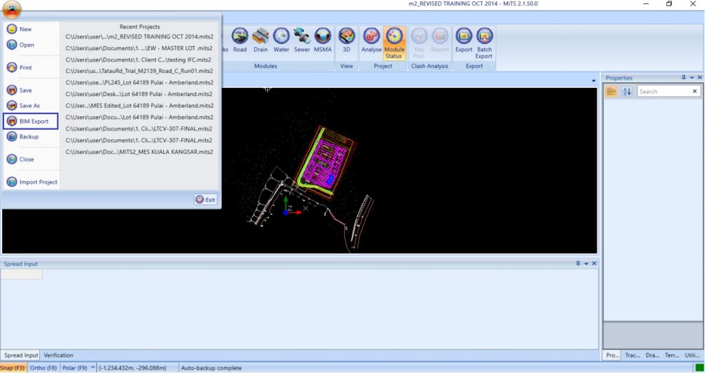Click the Key Plan clash tool
Screen dimensions: 705x373
tap(419, 43)
